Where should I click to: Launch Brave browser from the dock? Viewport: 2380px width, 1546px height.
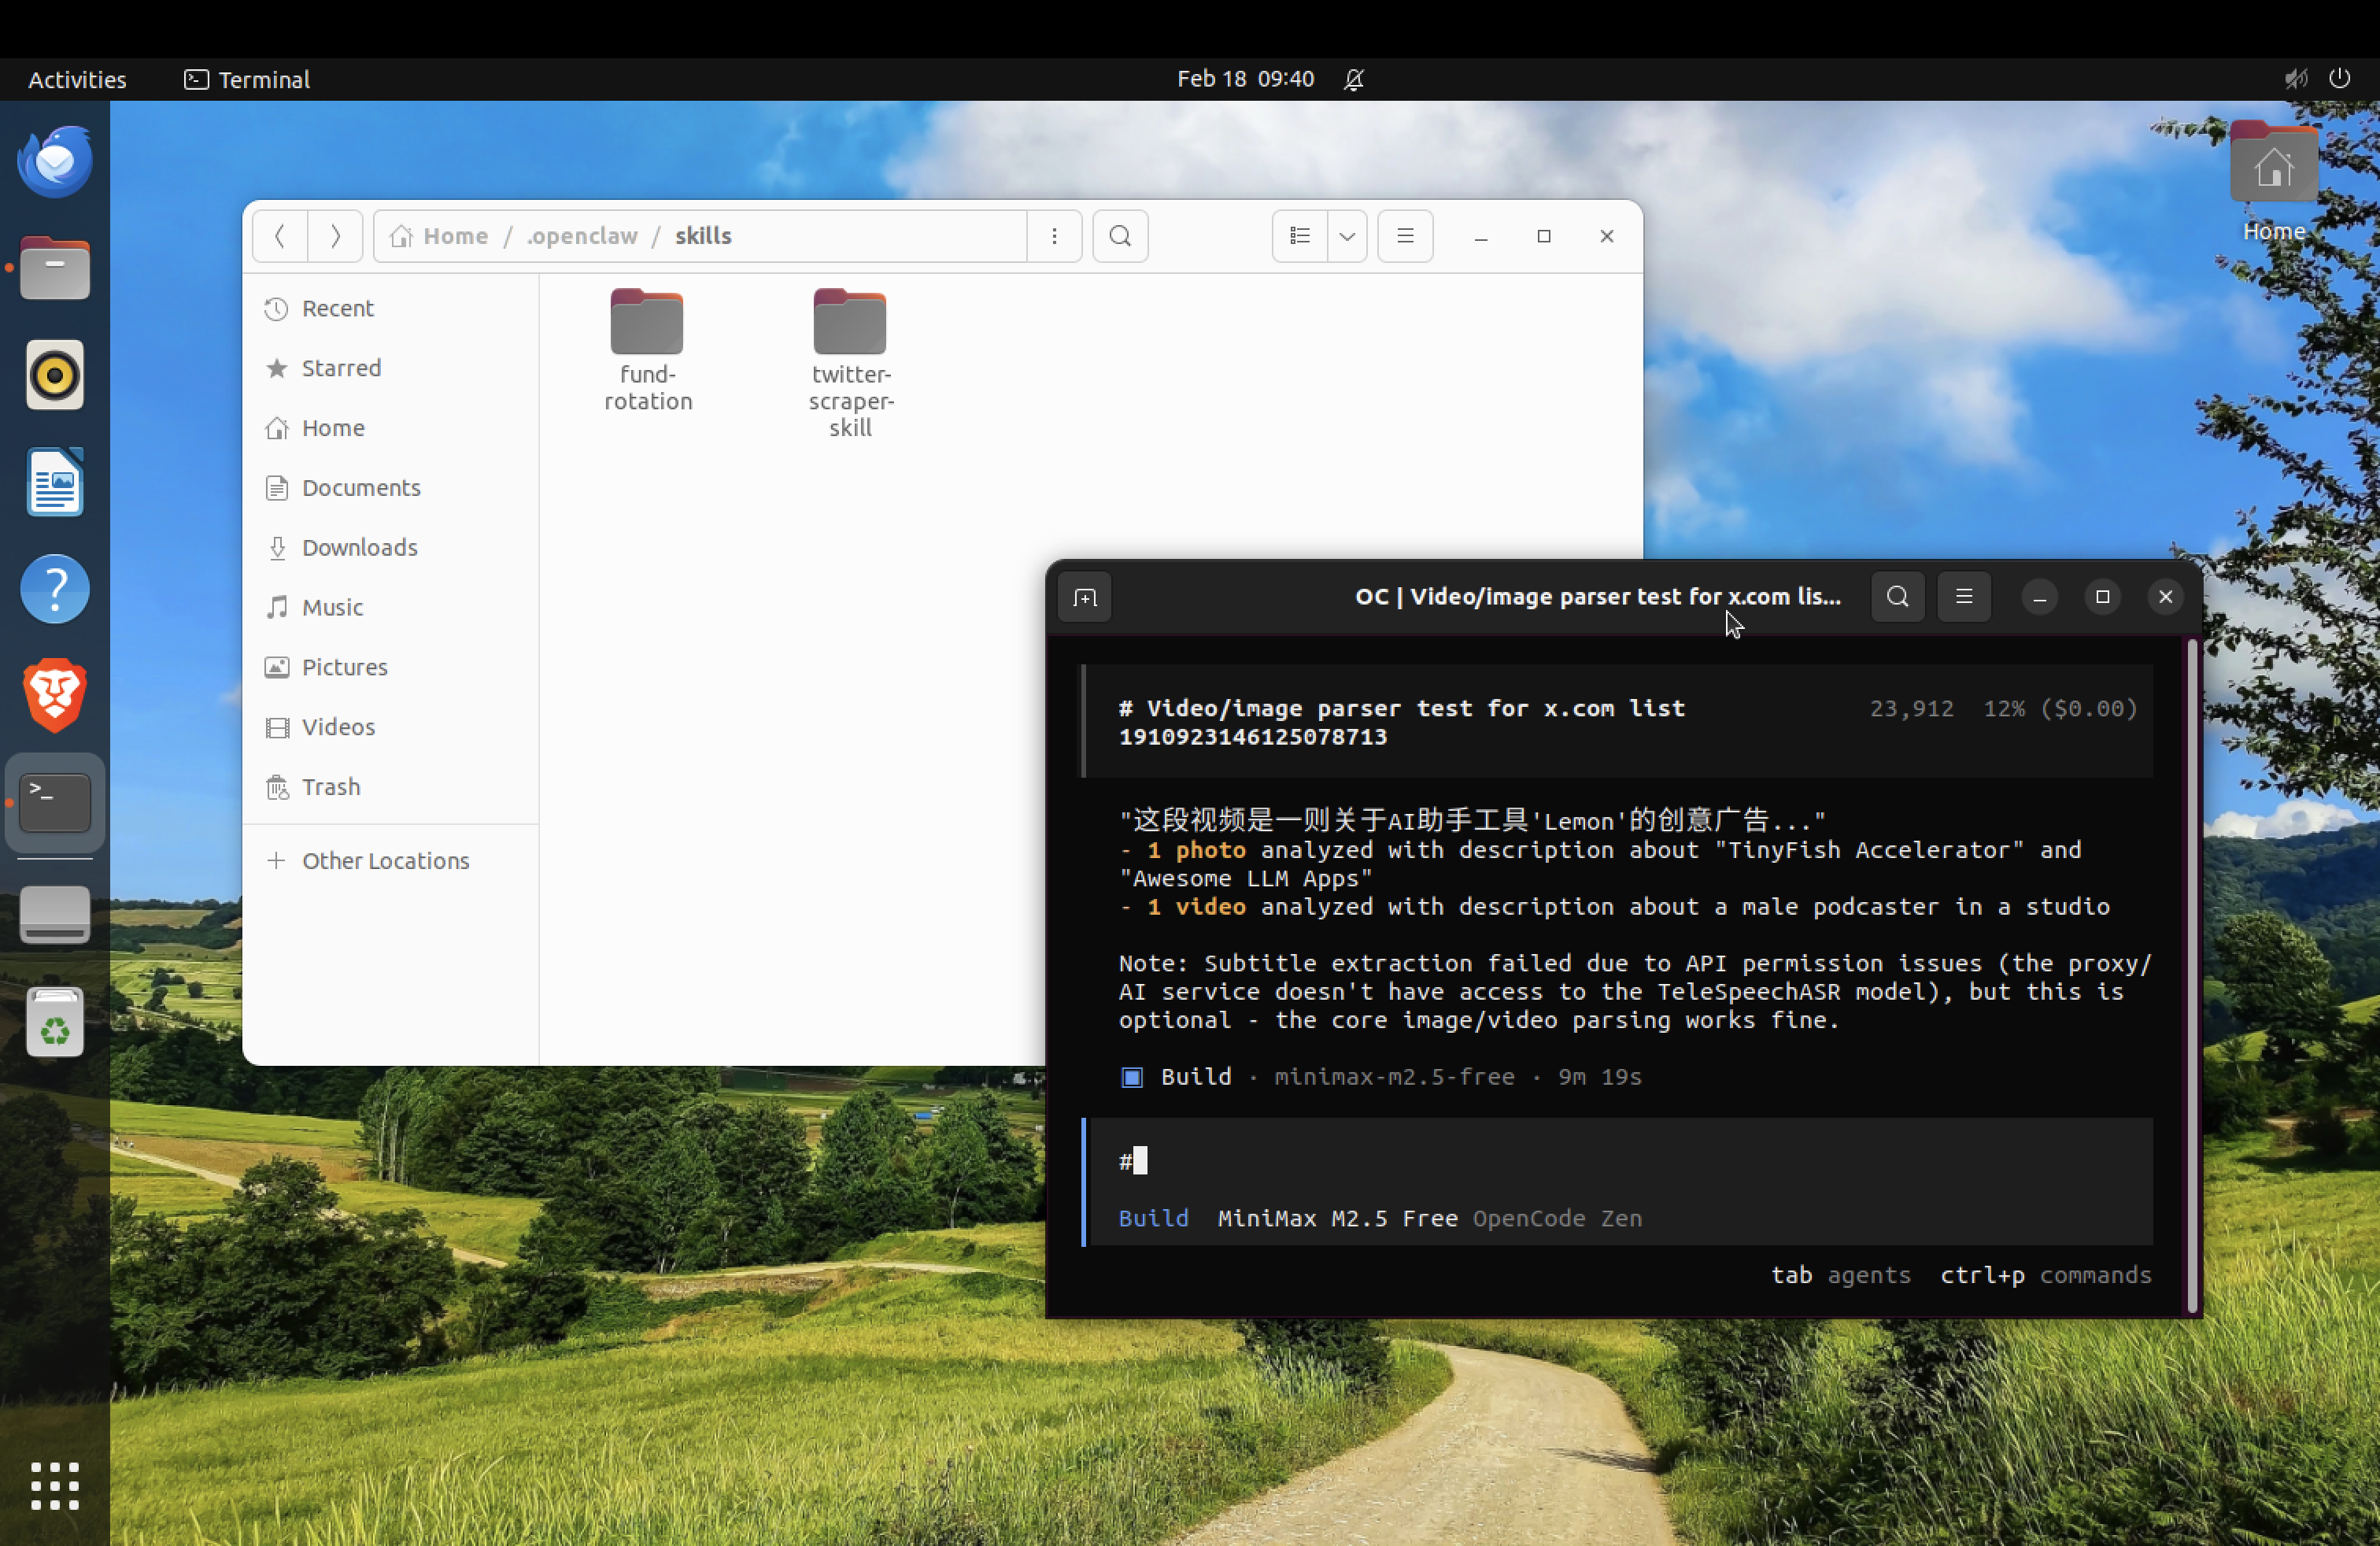[x=55, y=695]
